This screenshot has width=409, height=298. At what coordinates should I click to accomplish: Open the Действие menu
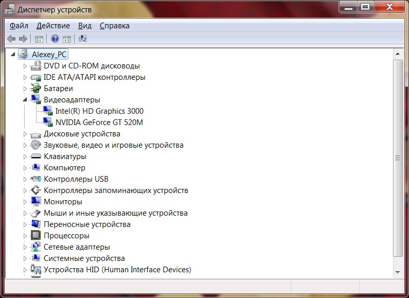coord(53,26)
